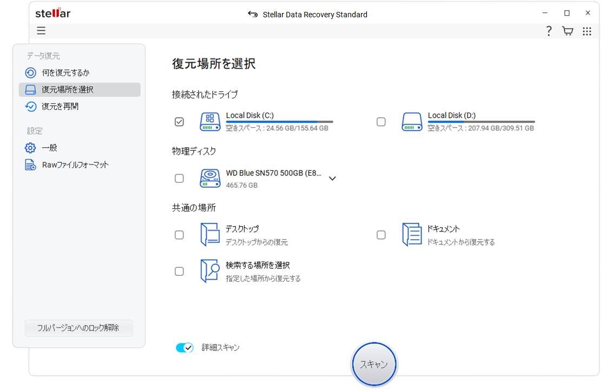
Task: Click the Local Disk (D:) usage bar
Action: pyautogui.click(x=481, y=122)
